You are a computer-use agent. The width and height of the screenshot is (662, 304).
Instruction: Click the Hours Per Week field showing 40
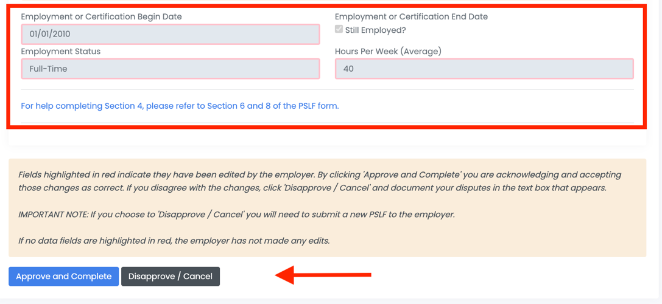(x=484, y=69)
